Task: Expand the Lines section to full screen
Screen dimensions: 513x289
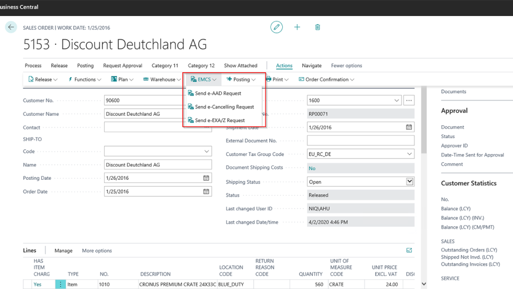Action: (x=409, y=250)
